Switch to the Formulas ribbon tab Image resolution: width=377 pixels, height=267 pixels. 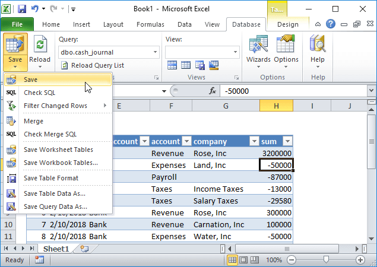150,24
